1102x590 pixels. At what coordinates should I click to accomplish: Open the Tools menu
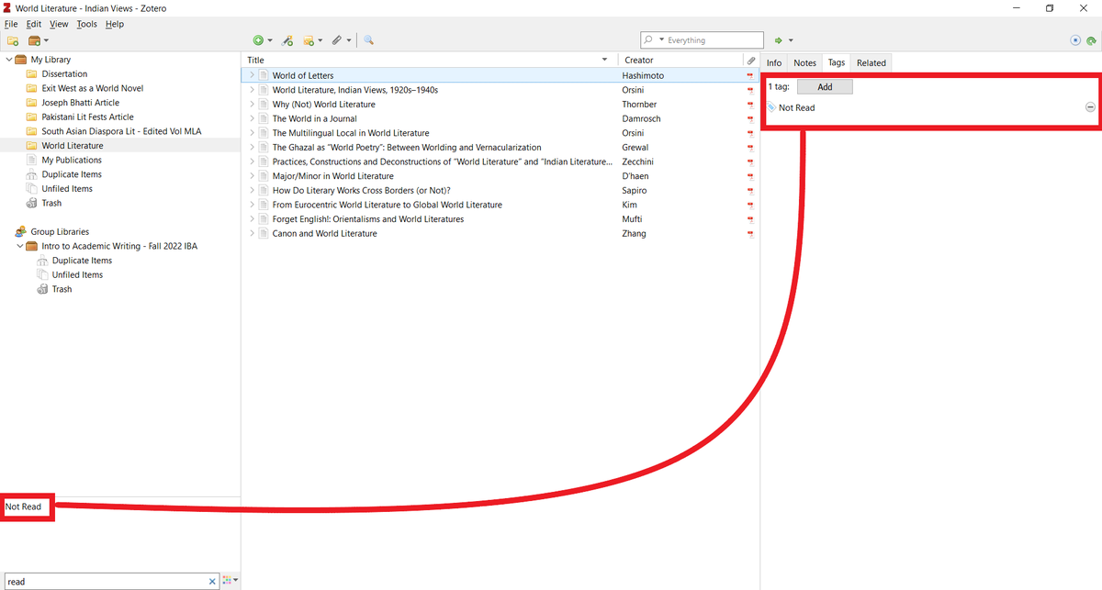pos(87,24)
